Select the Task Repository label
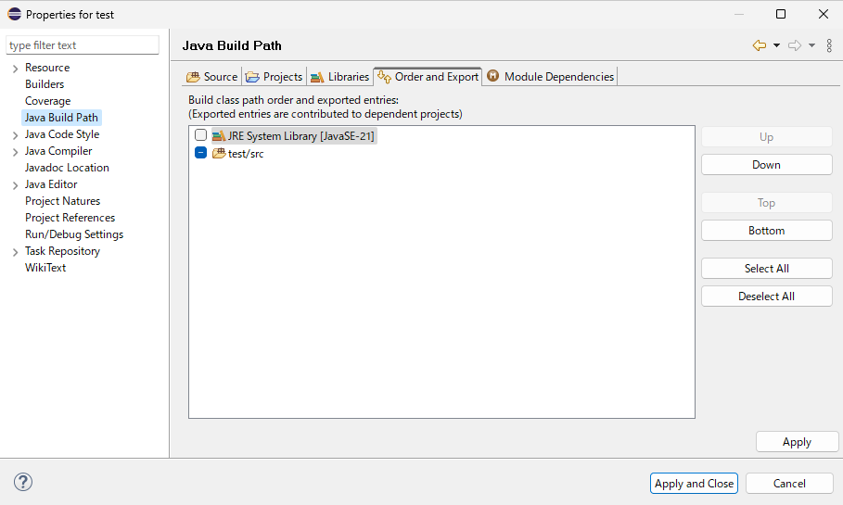 tap(62, 251)
